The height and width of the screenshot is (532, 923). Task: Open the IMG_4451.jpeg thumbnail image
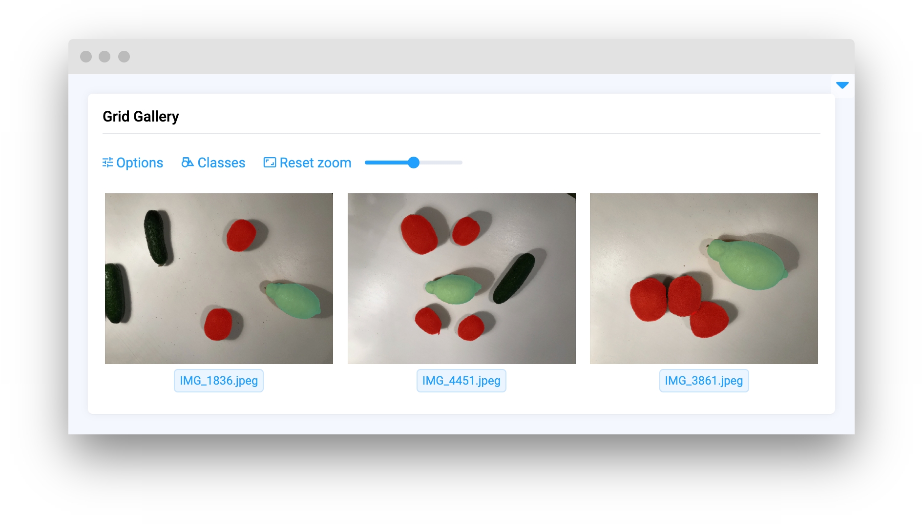(x=461, y=279)
